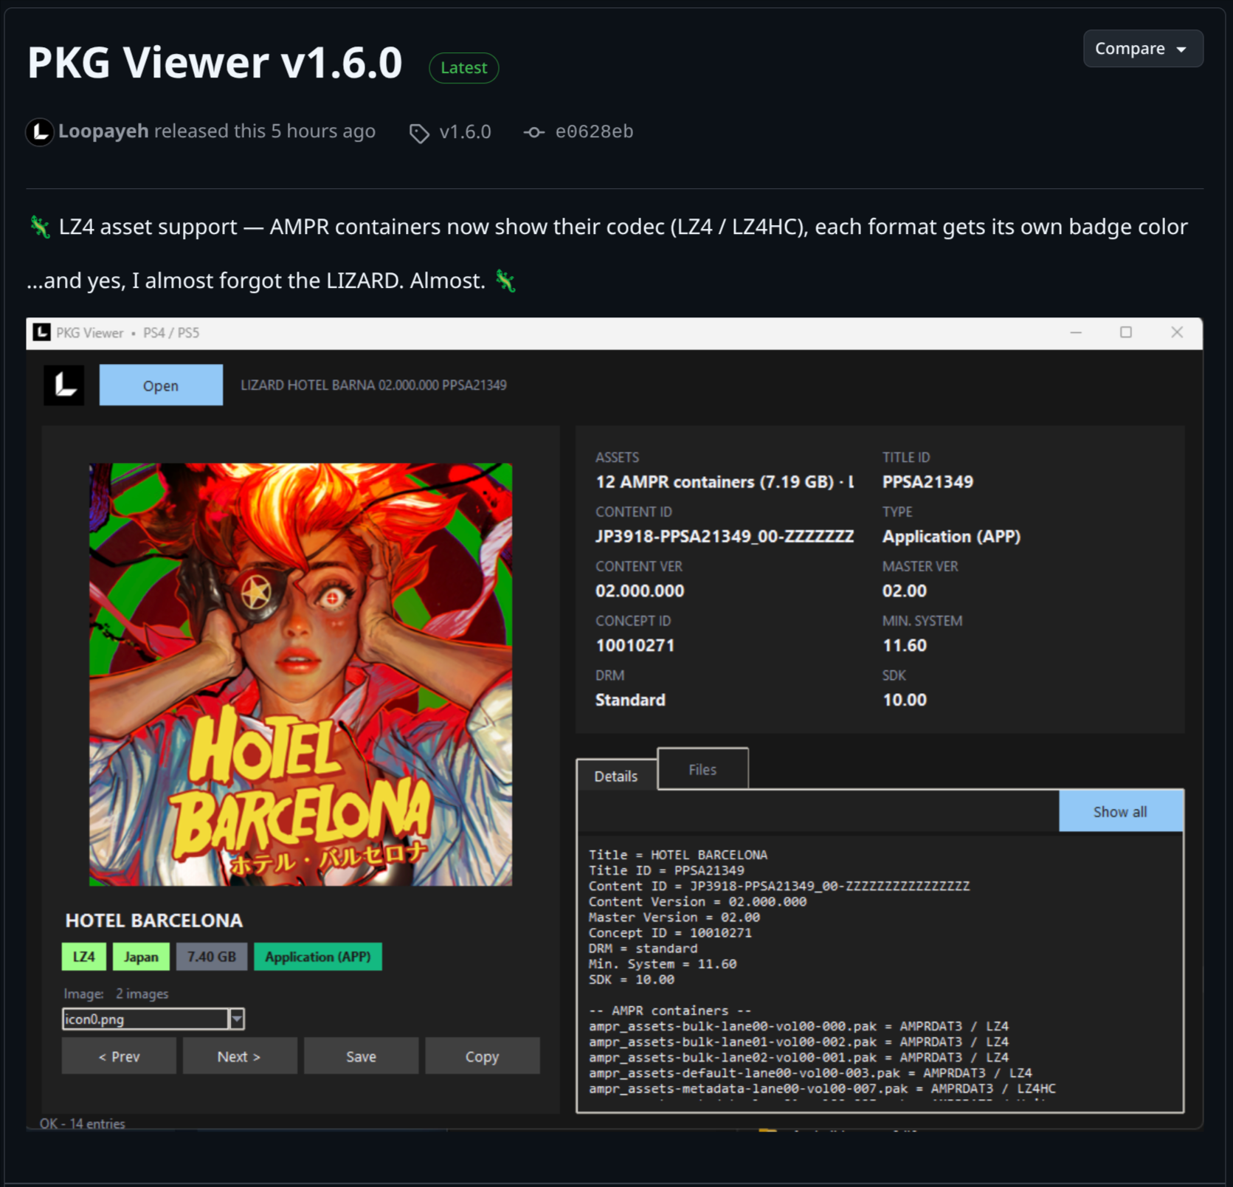Click the ampr_assets-bulk-lane01-vol00-002.pak line
The height and width of the screenshot is (1187, 1233).
[x=798, y=1042]
